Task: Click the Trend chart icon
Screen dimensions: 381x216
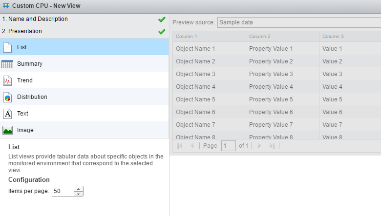Action: (7, 80)
